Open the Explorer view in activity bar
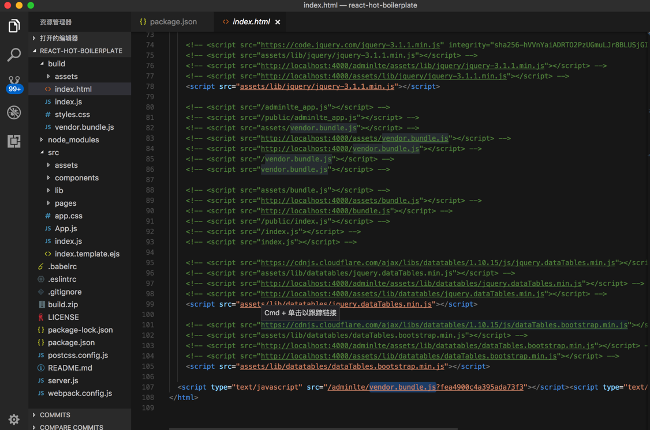 click(14, 26)
